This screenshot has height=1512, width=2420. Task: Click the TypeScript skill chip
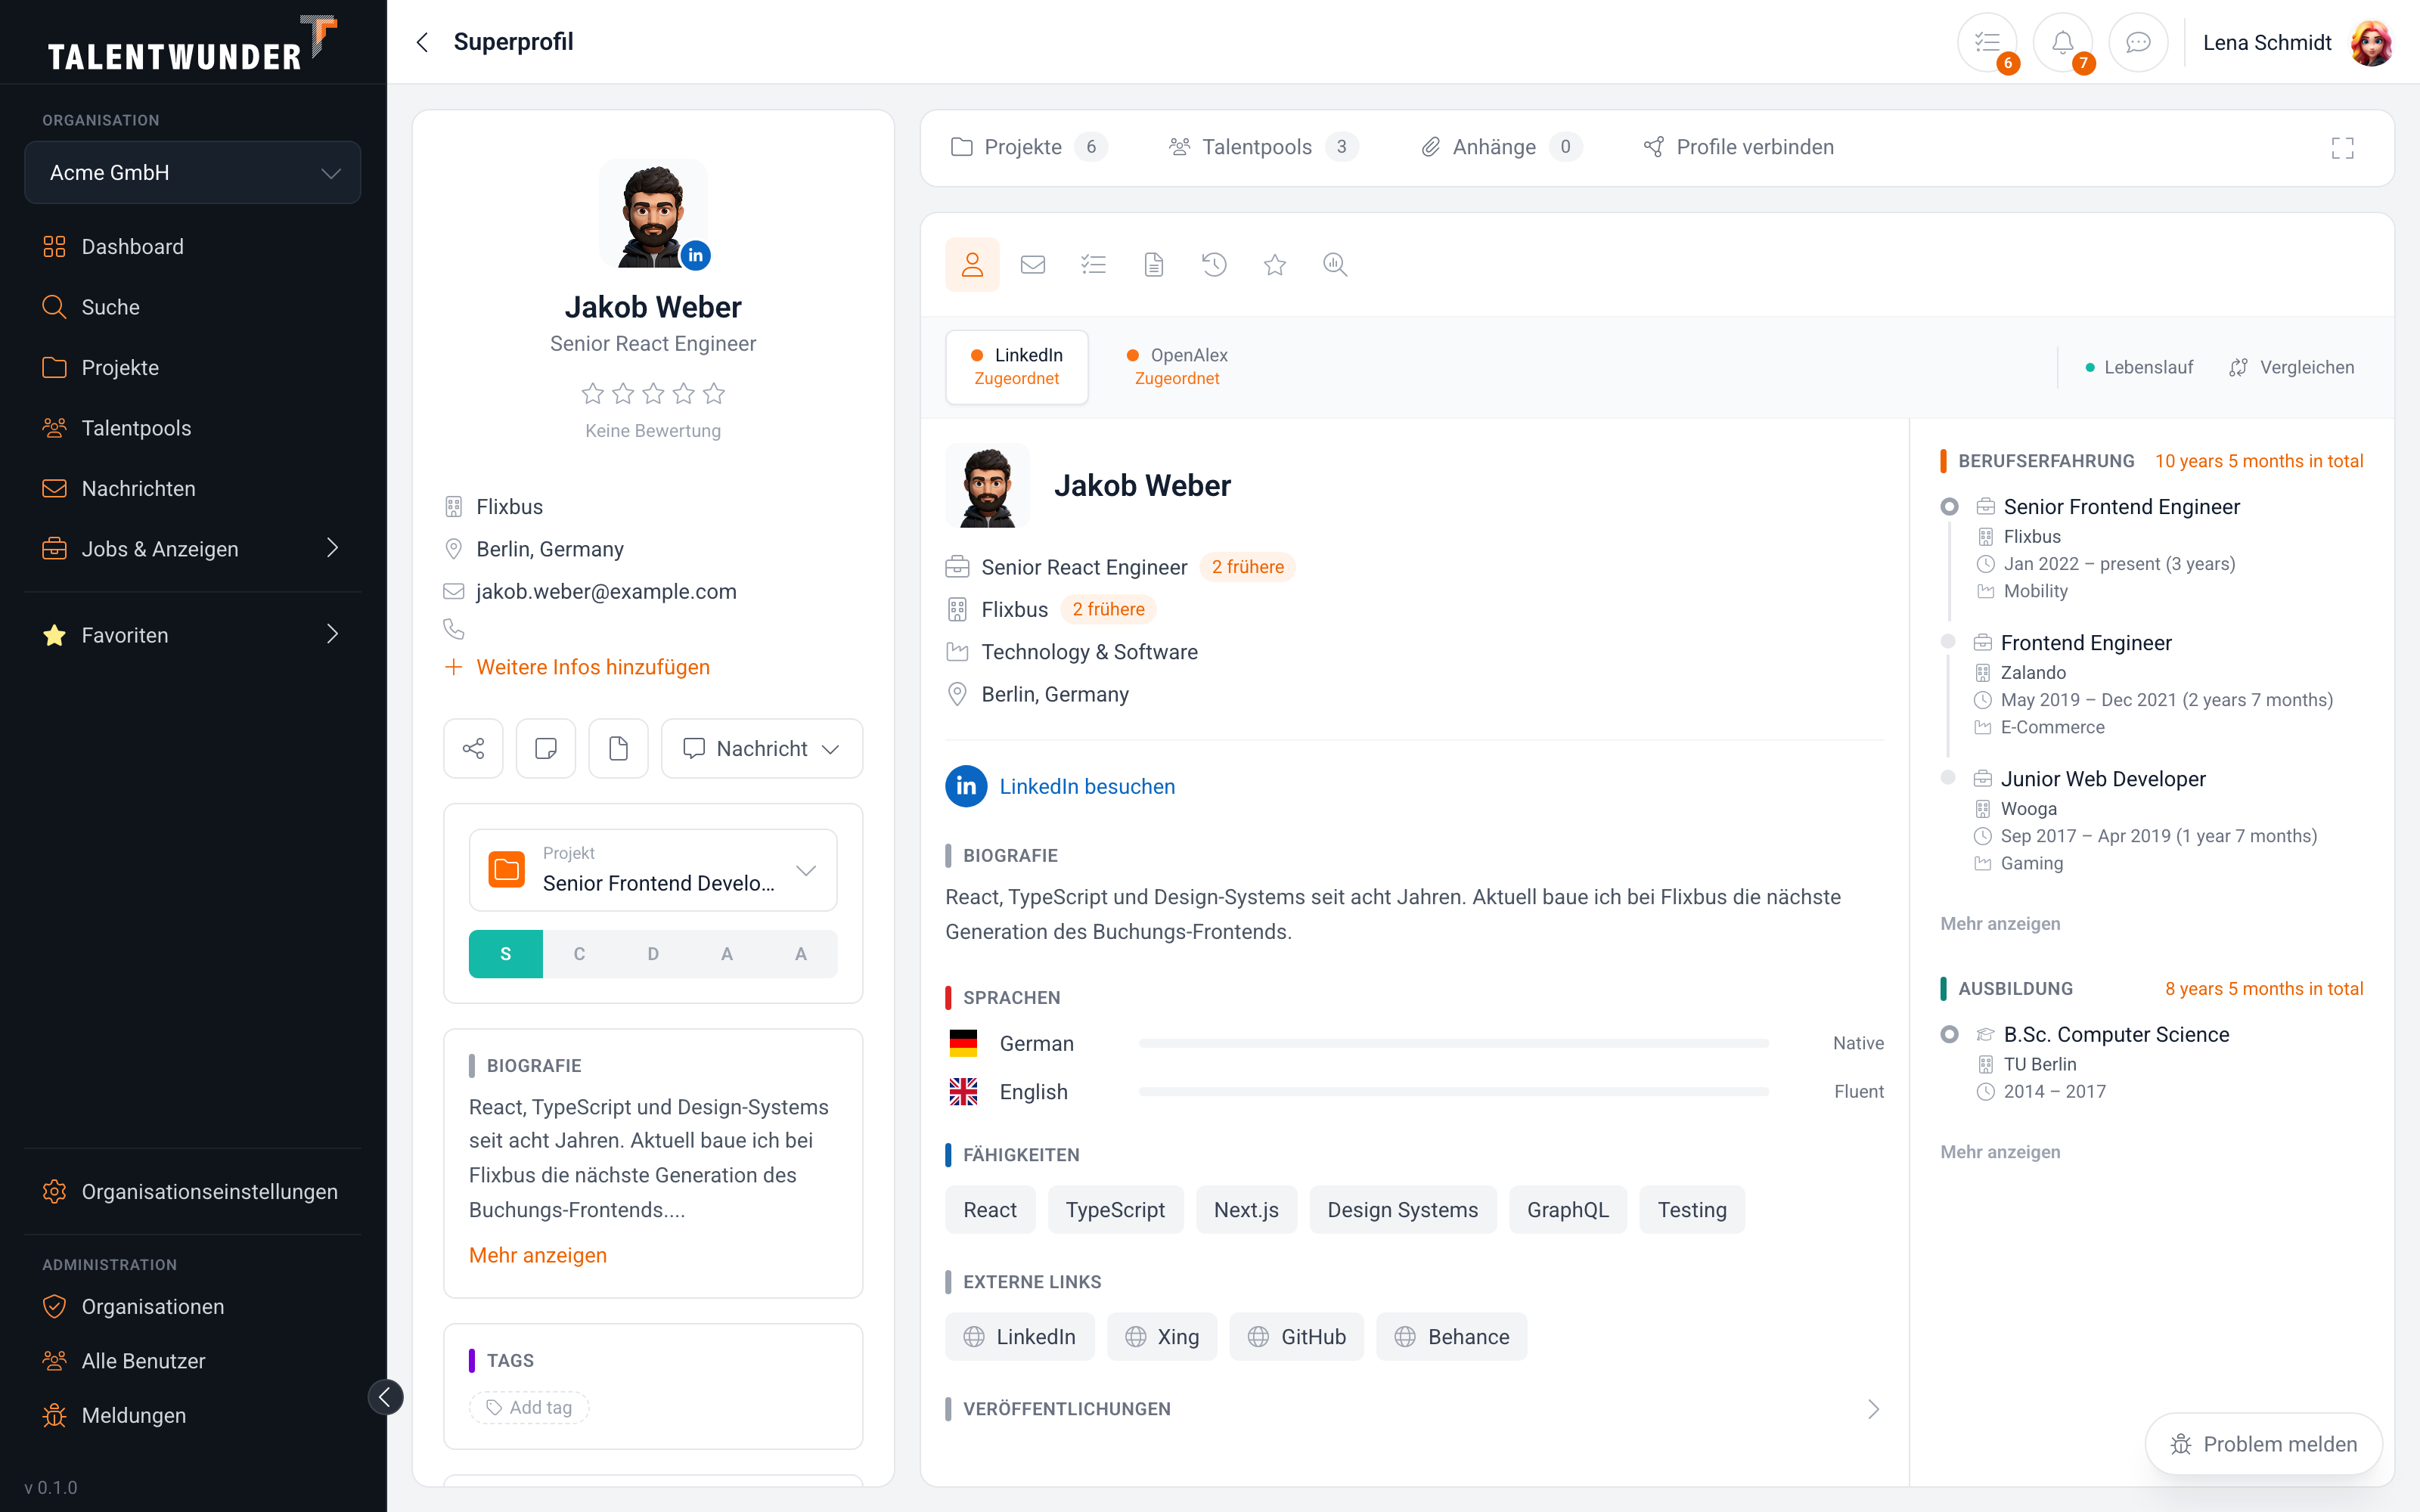[x=1115, y=1210]
